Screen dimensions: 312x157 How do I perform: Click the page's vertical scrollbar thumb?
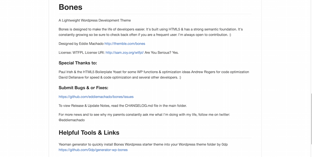point(311,119)
